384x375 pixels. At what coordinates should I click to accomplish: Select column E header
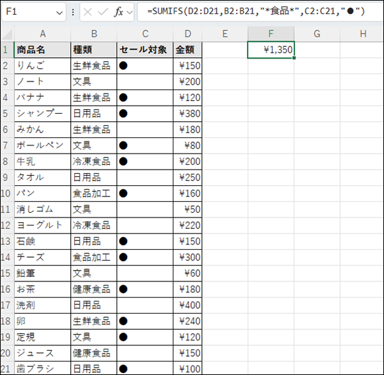225,34
